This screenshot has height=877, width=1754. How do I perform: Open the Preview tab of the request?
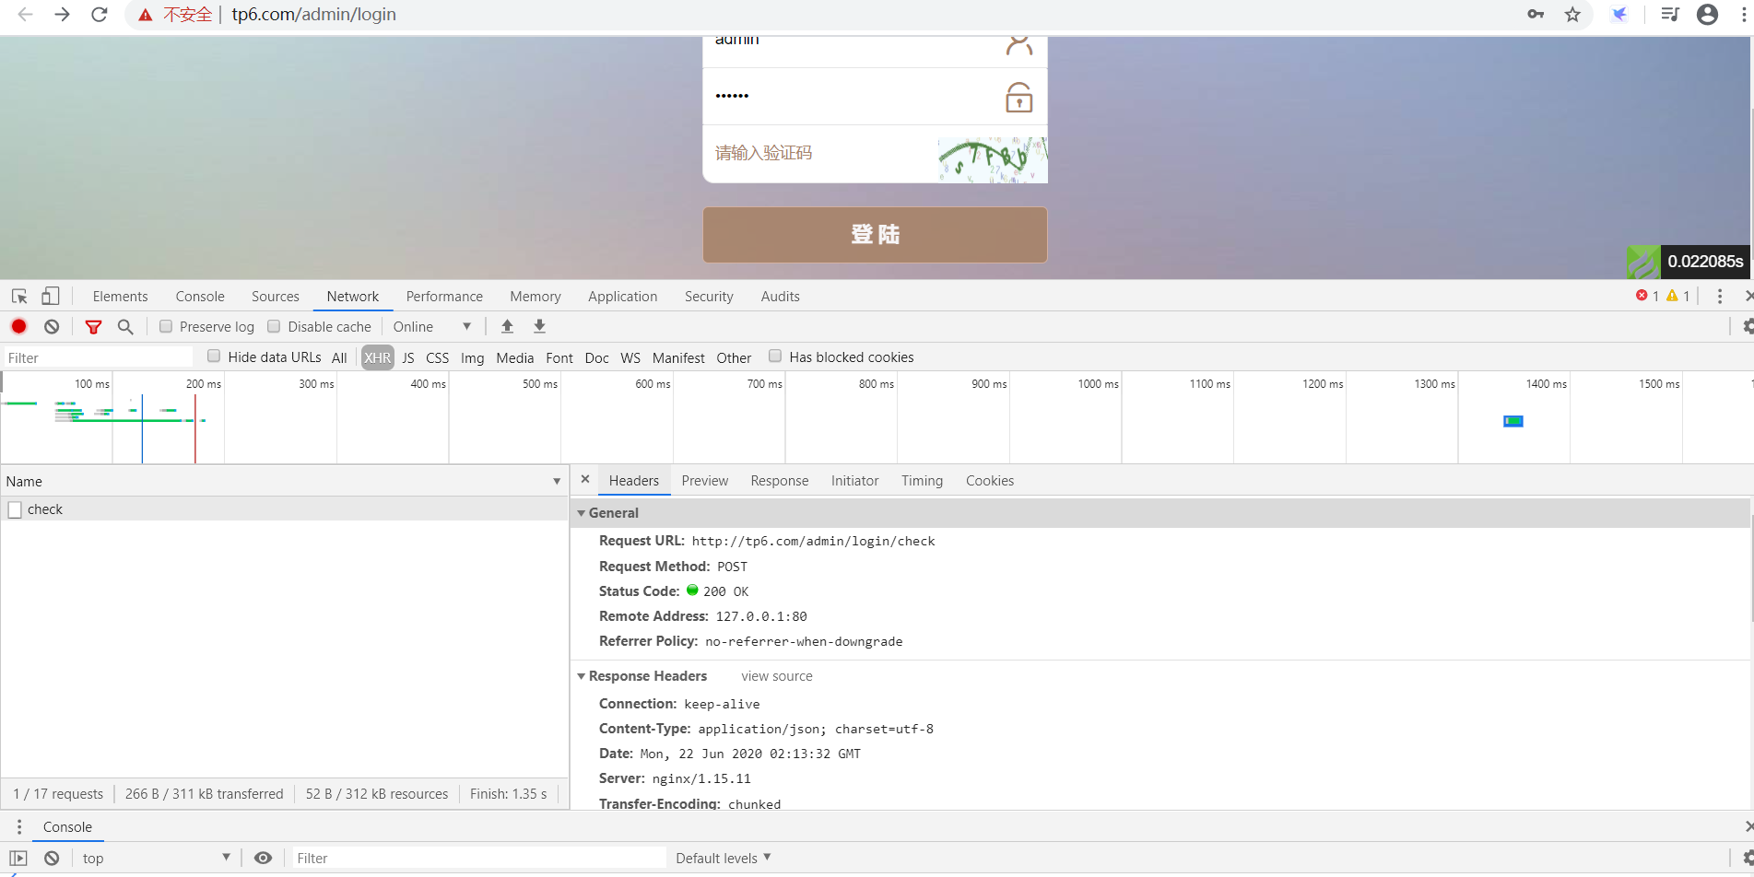point(705,480)
